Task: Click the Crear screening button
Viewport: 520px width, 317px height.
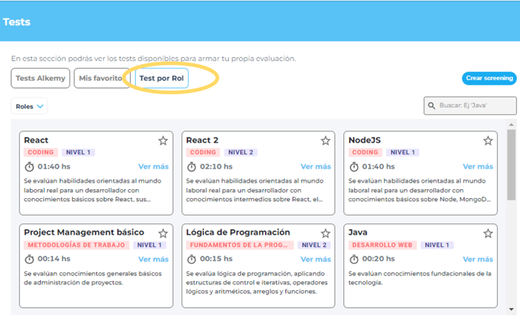Action: (x=489, y=78)
